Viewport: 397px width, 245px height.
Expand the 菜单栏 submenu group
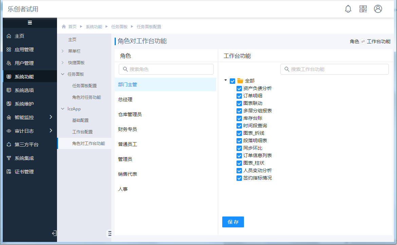(62, 51)
